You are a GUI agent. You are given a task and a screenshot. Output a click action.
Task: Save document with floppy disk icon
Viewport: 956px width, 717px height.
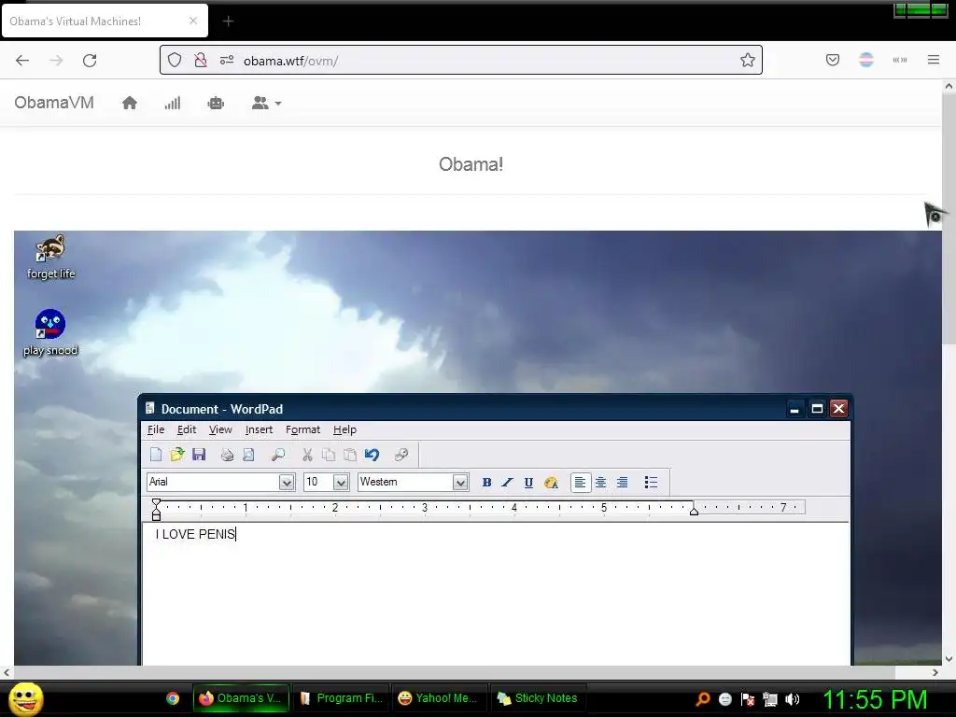pyautogui.click(x=199, y=455)
